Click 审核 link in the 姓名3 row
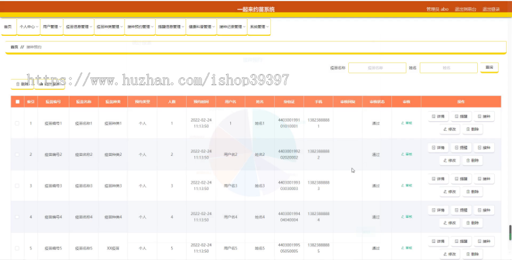Image resolution: width=512 pixels, height=260 pixels. 407,185
